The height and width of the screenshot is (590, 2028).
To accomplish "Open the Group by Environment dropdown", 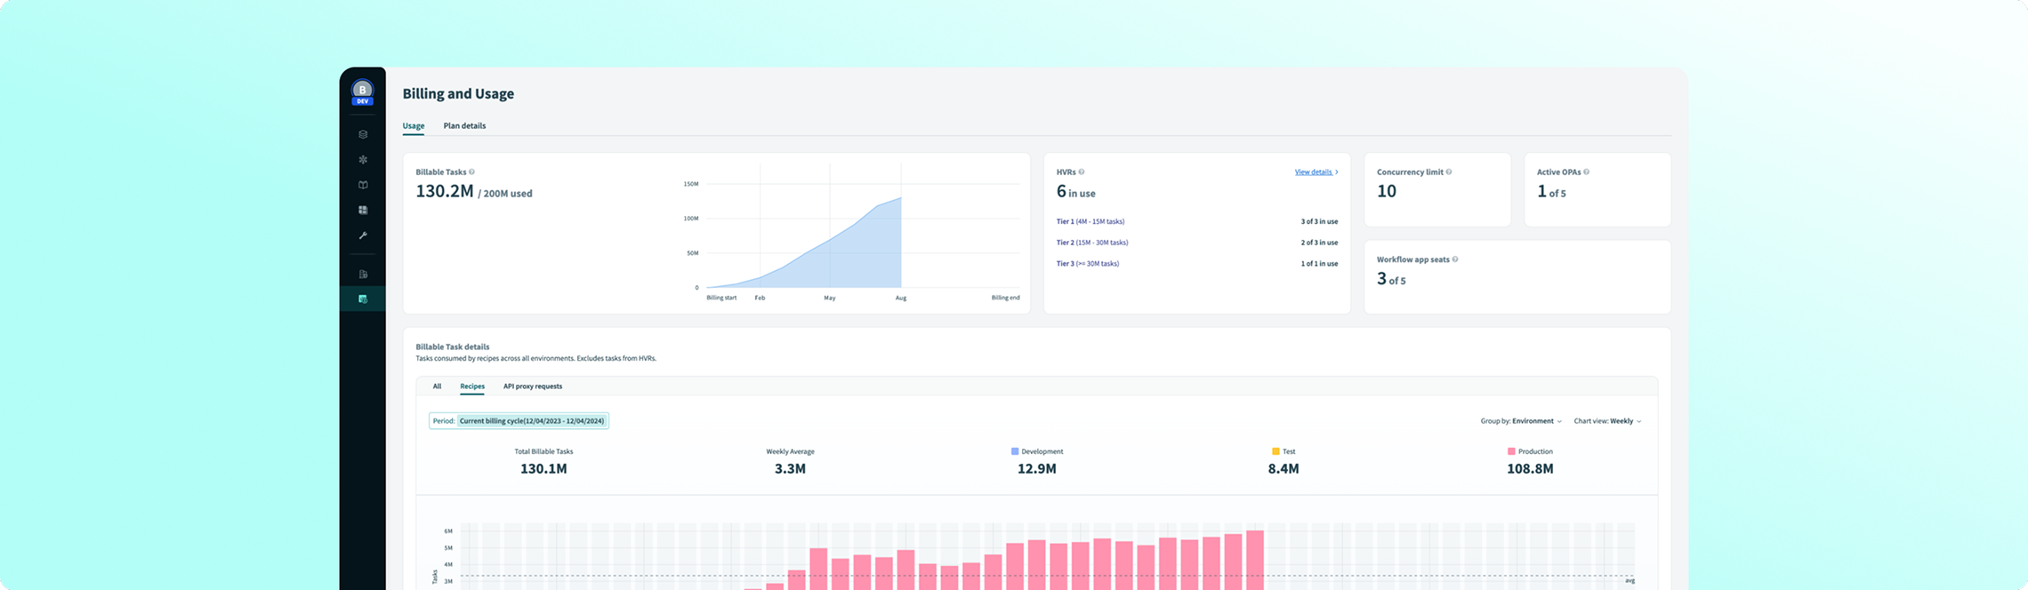I will pos(1521,421).
